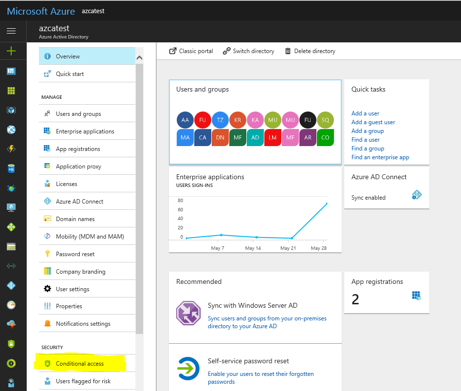Open the Resource groups cube icon
Screen dimensions: 461x391
point(11,110)
